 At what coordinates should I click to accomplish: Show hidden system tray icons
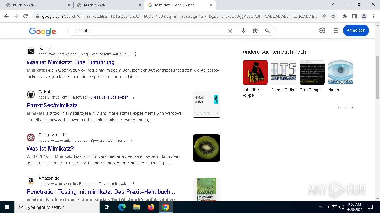click(x=320, y=207)
